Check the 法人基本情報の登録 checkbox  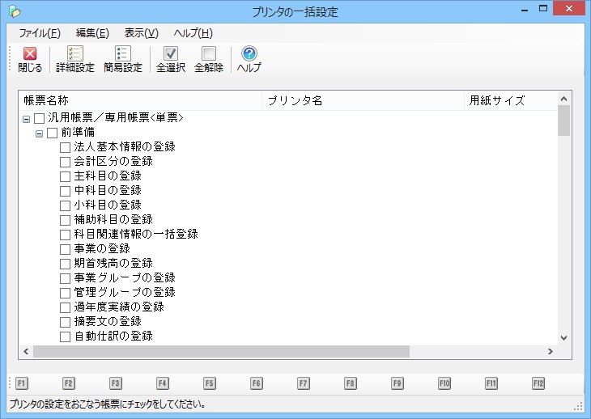coord(66,147)
